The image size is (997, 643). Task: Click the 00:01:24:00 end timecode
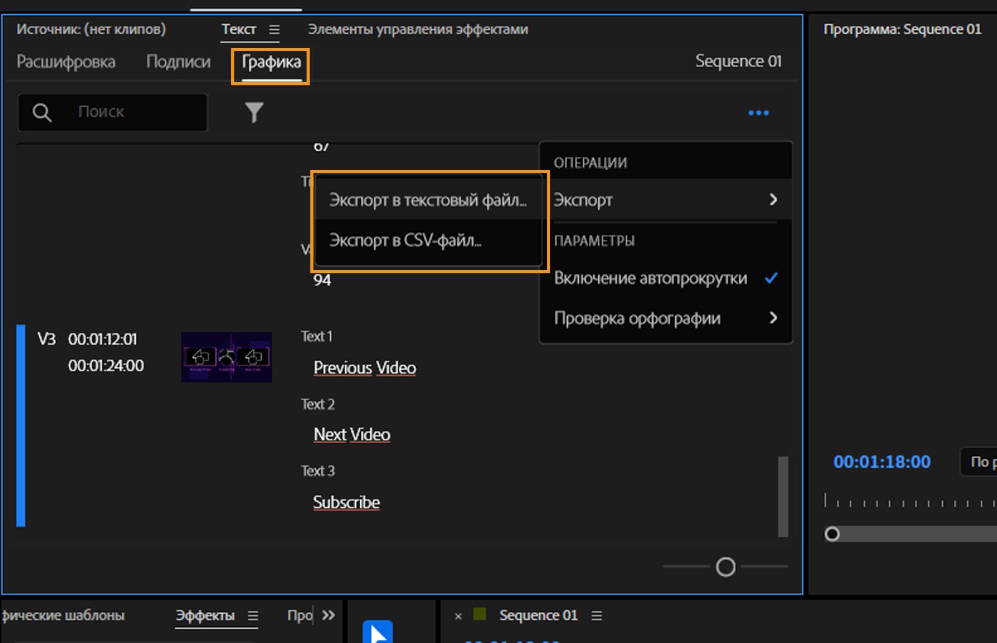(x=106, y=365)
